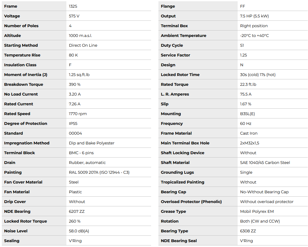
Task: Click the Rated Torque value 22.3 ft.lb
Action: coord(248,85)
